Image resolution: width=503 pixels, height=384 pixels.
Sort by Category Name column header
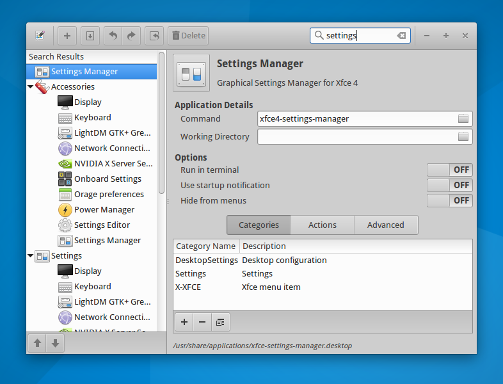tap(206, 246)
